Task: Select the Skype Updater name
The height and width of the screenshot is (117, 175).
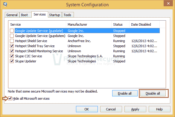Action: pos(26,61)
